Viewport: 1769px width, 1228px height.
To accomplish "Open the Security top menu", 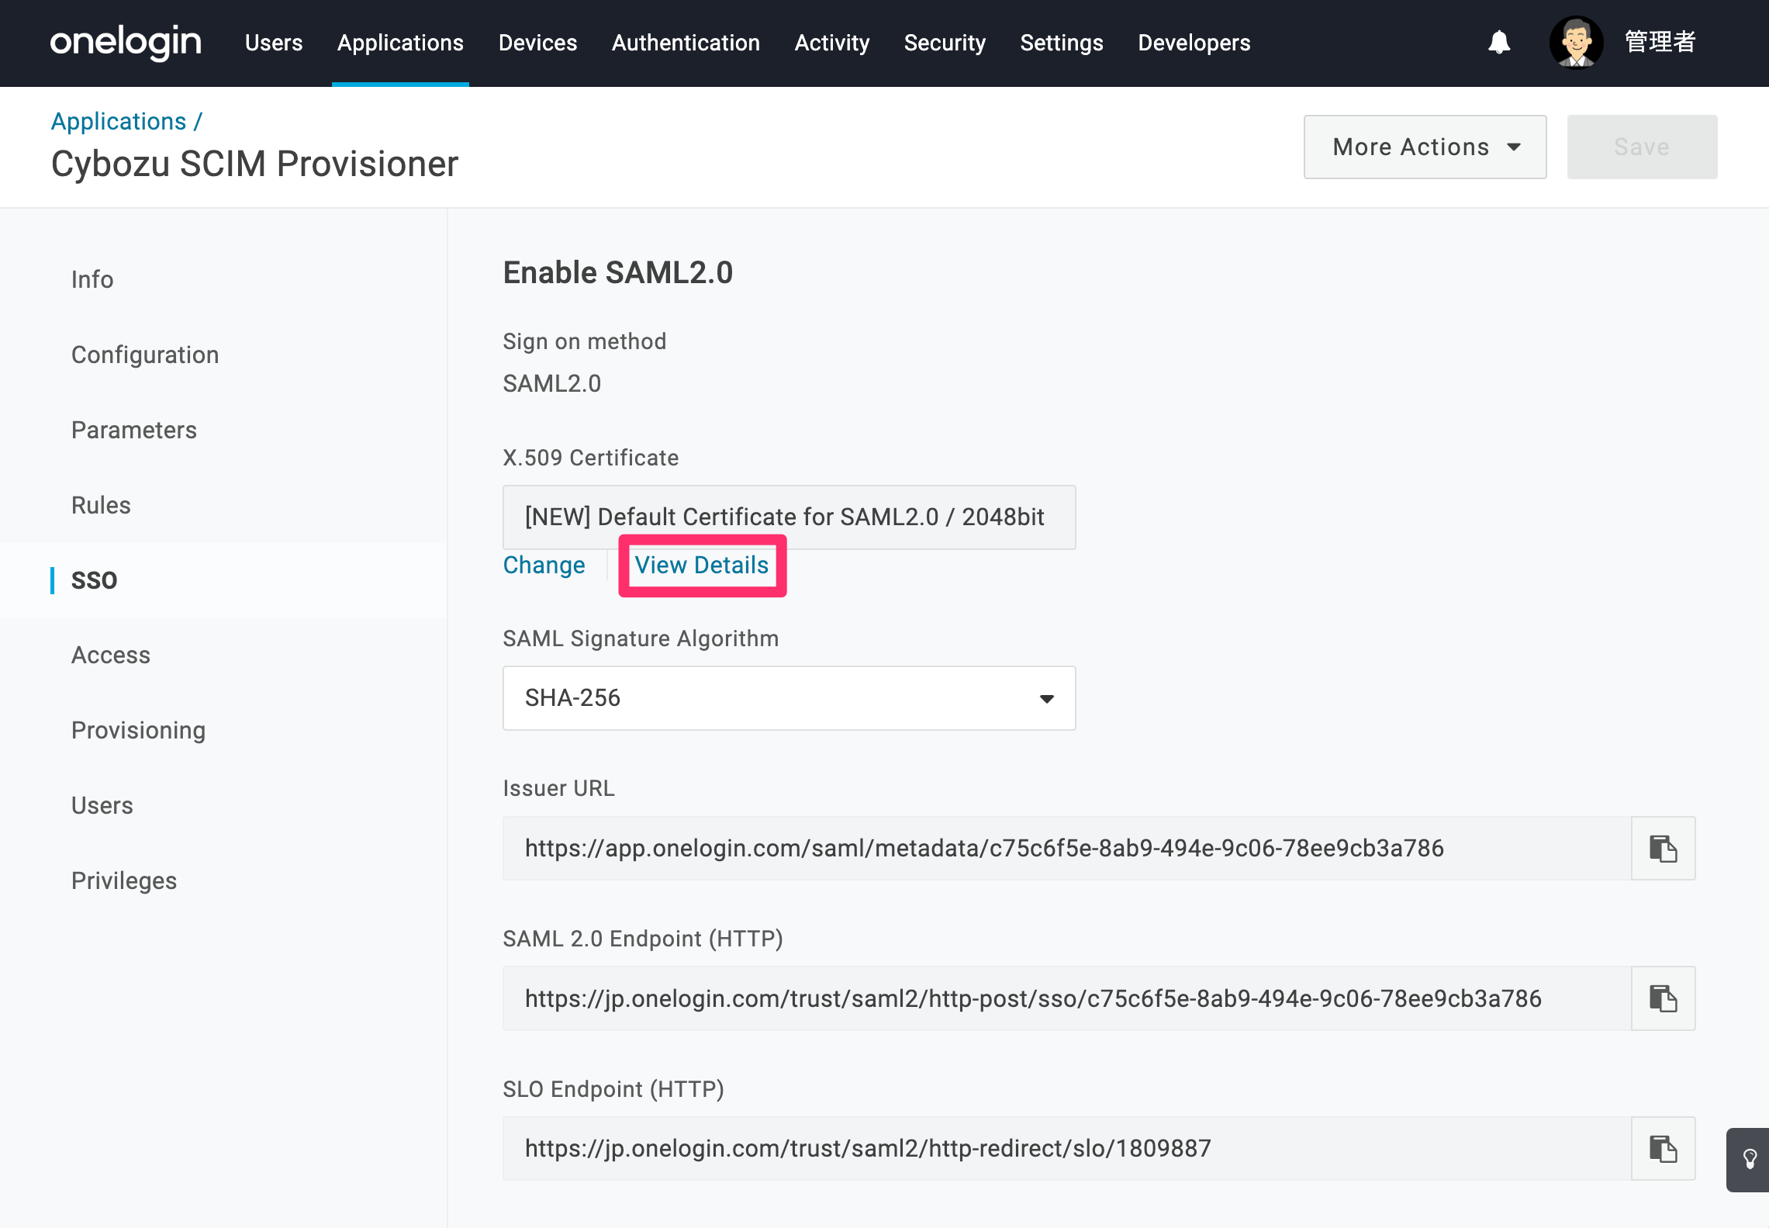I will pos(945,43).
